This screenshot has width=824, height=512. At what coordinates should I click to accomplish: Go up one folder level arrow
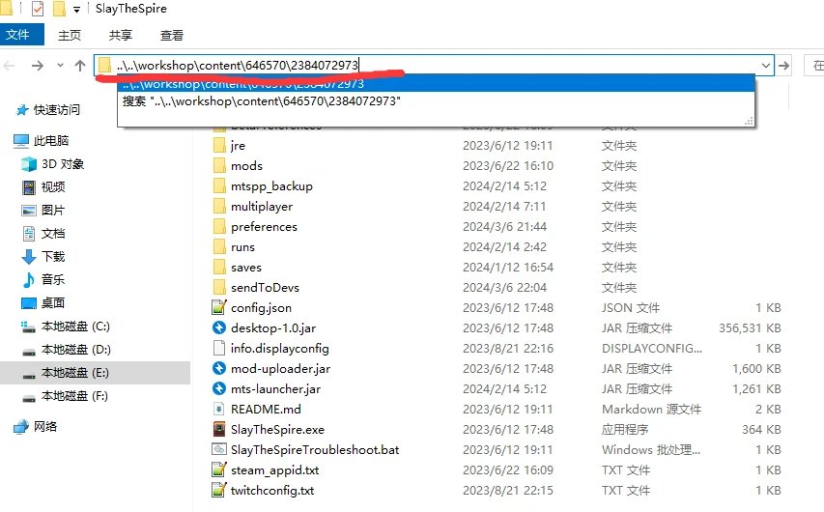point(80,65)
